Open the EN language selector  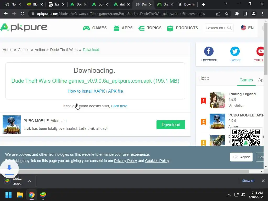pos(247,28)
